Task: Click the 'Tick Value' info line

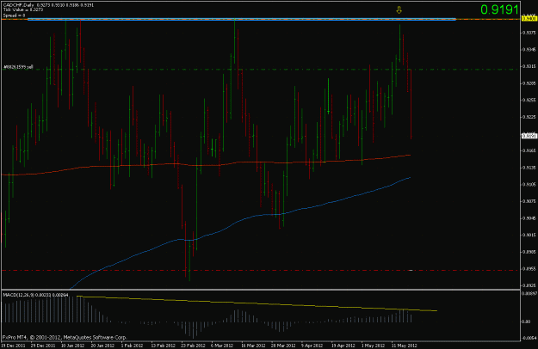Action: (x=23, y=10)
